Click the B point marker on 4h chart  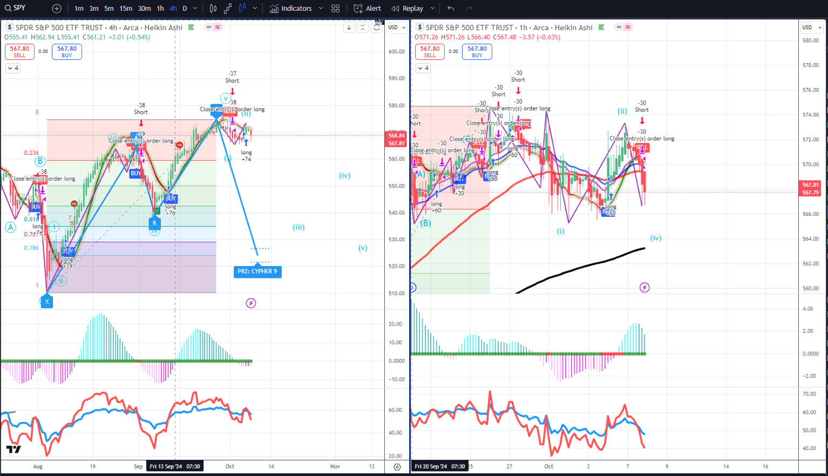click(154, 223)
